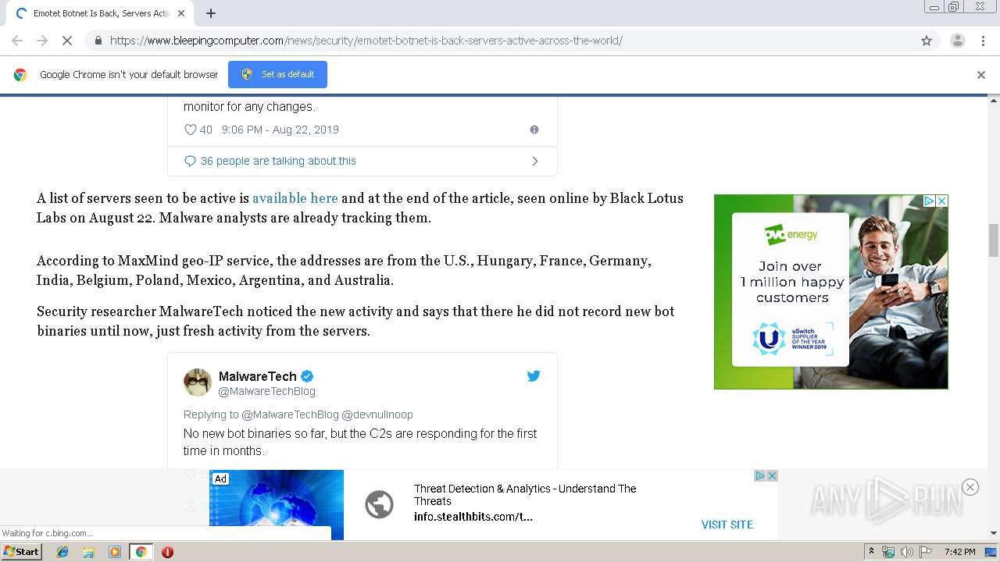
Task: Select Chrome taskbar button
Action: pos(141,552)
